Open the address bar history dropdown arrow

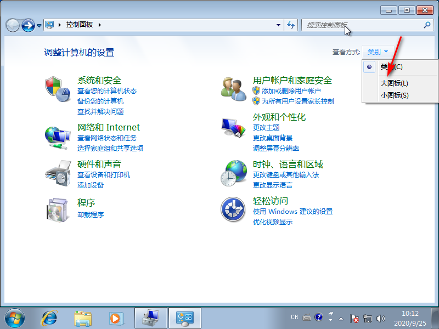(x=278, y=25)
